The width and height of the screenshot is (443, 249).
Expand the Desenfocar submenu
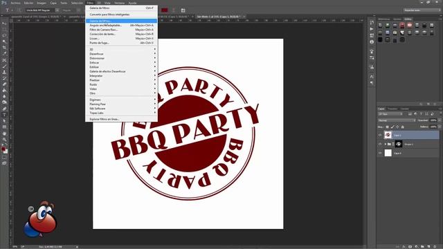[x=122, y=54]
